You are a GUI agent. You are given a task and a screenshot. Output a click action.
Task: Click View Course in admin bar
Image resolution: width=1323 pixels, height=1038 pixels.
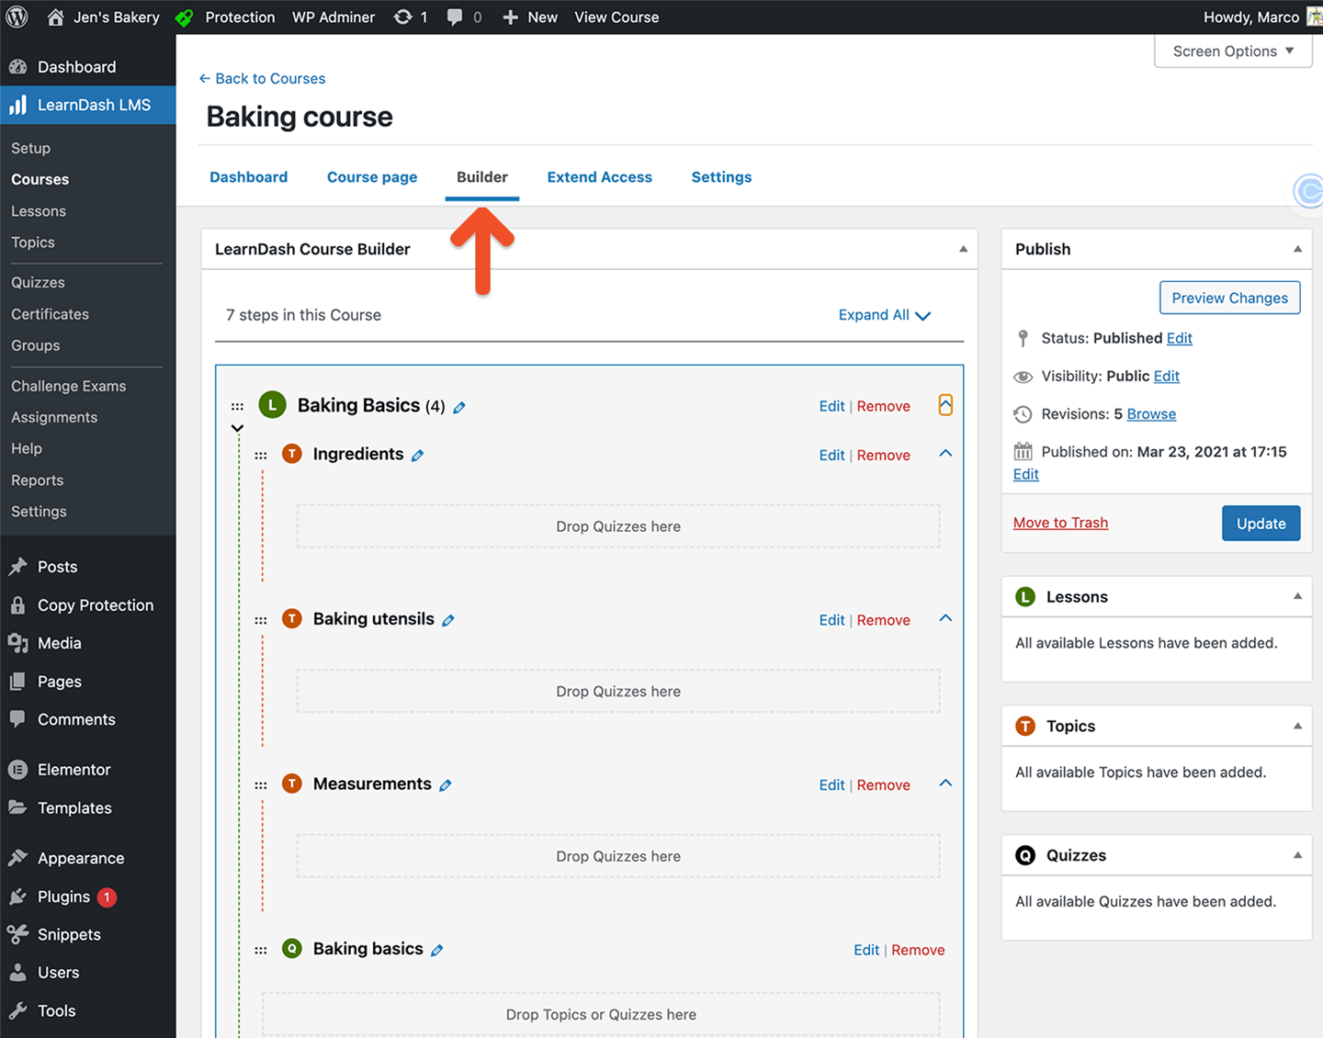tap(616, 17)
